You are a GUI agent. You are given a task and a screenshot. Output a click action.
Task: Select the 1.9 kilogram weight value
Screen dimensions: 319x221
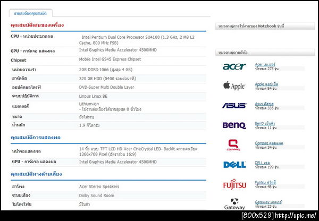tap(89, 125)
